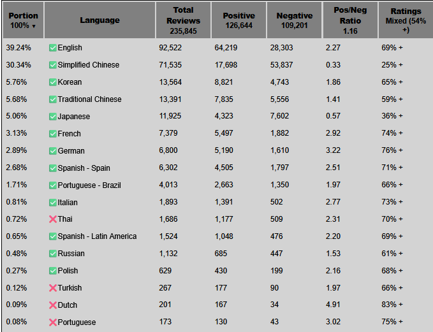Viewport: 433px width, 332px height.
Task: Select the Turkish language name
Action: coord(70,288)
